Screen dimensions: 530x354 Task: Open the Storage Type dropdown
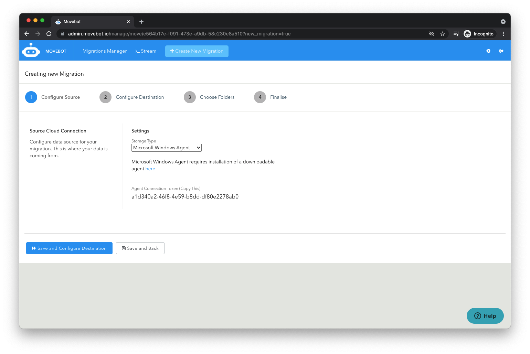167,148
